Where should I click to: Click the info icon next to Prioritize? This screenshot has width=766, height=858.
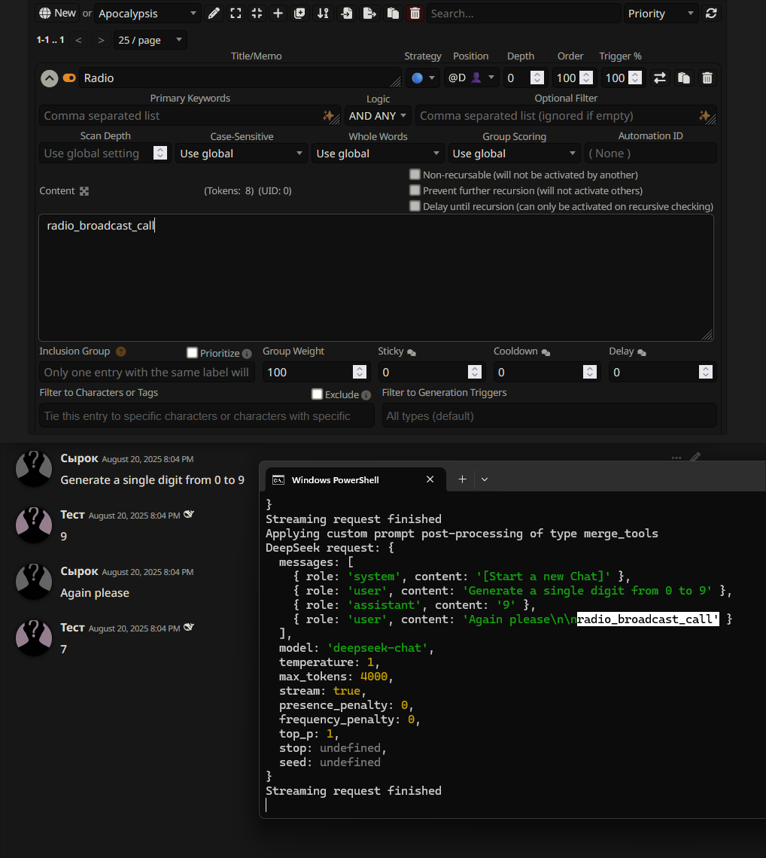247,354
